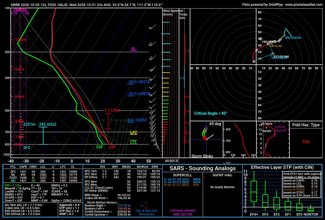Select the ML parcel row

(43, 175)
